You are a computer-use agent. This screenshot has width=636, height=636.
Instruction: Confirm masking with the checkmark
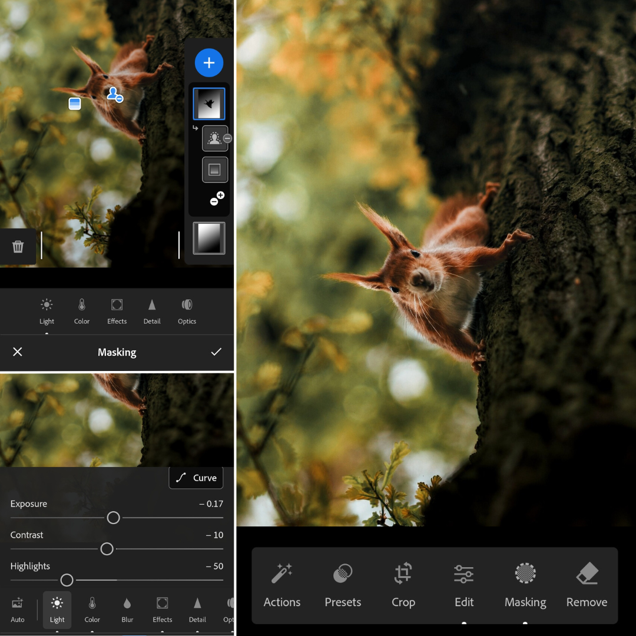(x=216, y=352)
